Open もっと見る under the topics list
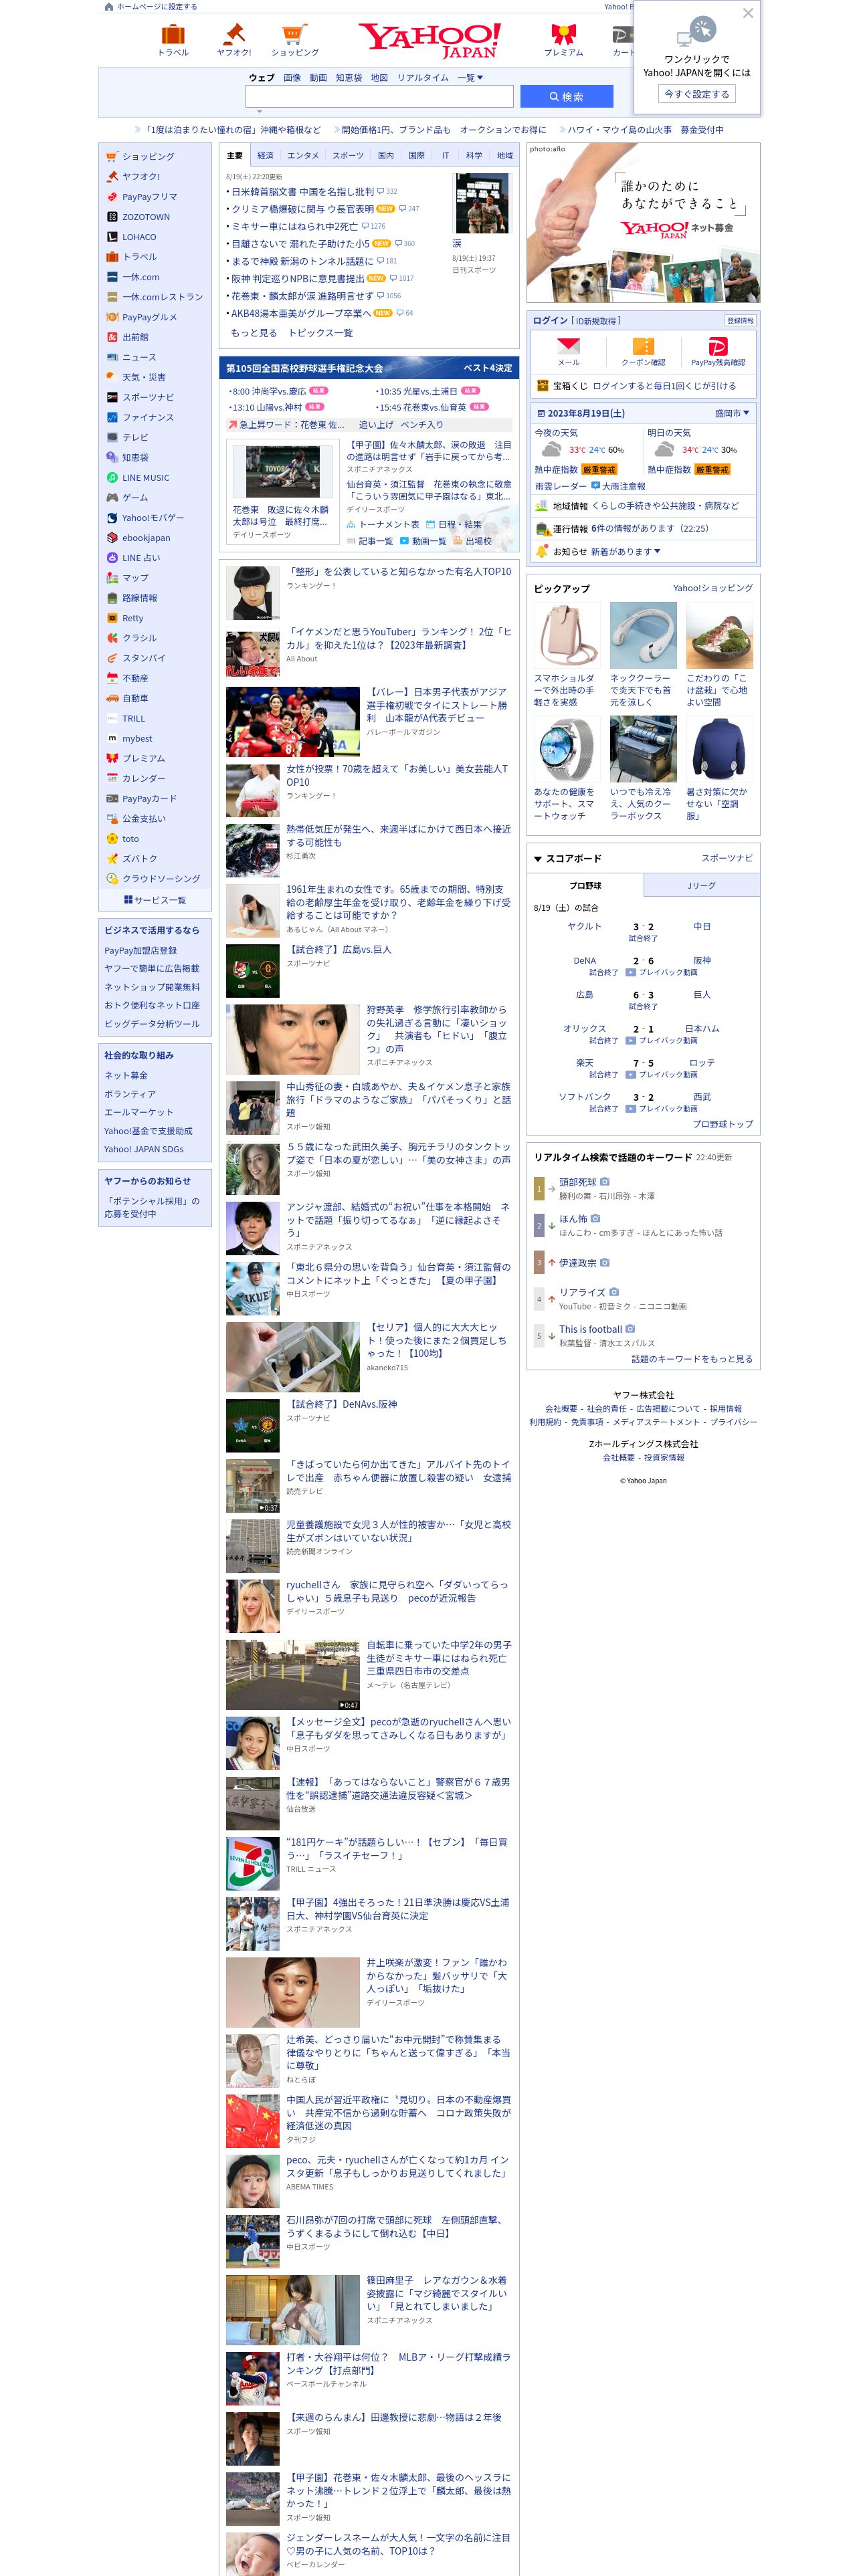The width and height of the screenshot is (859, 2576). pyautogui.click(x=254, y=333)
